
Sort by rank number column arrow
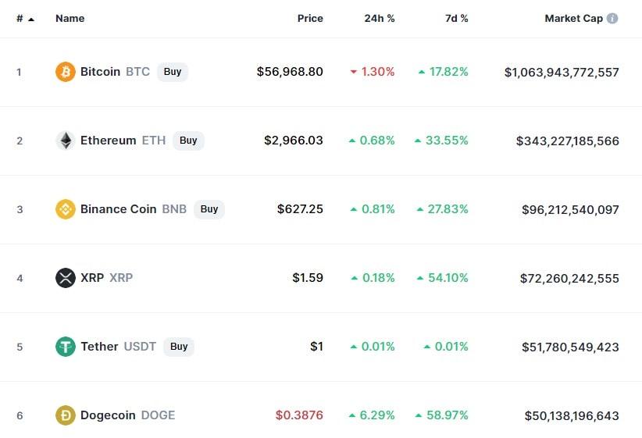(x=31, y=19)
